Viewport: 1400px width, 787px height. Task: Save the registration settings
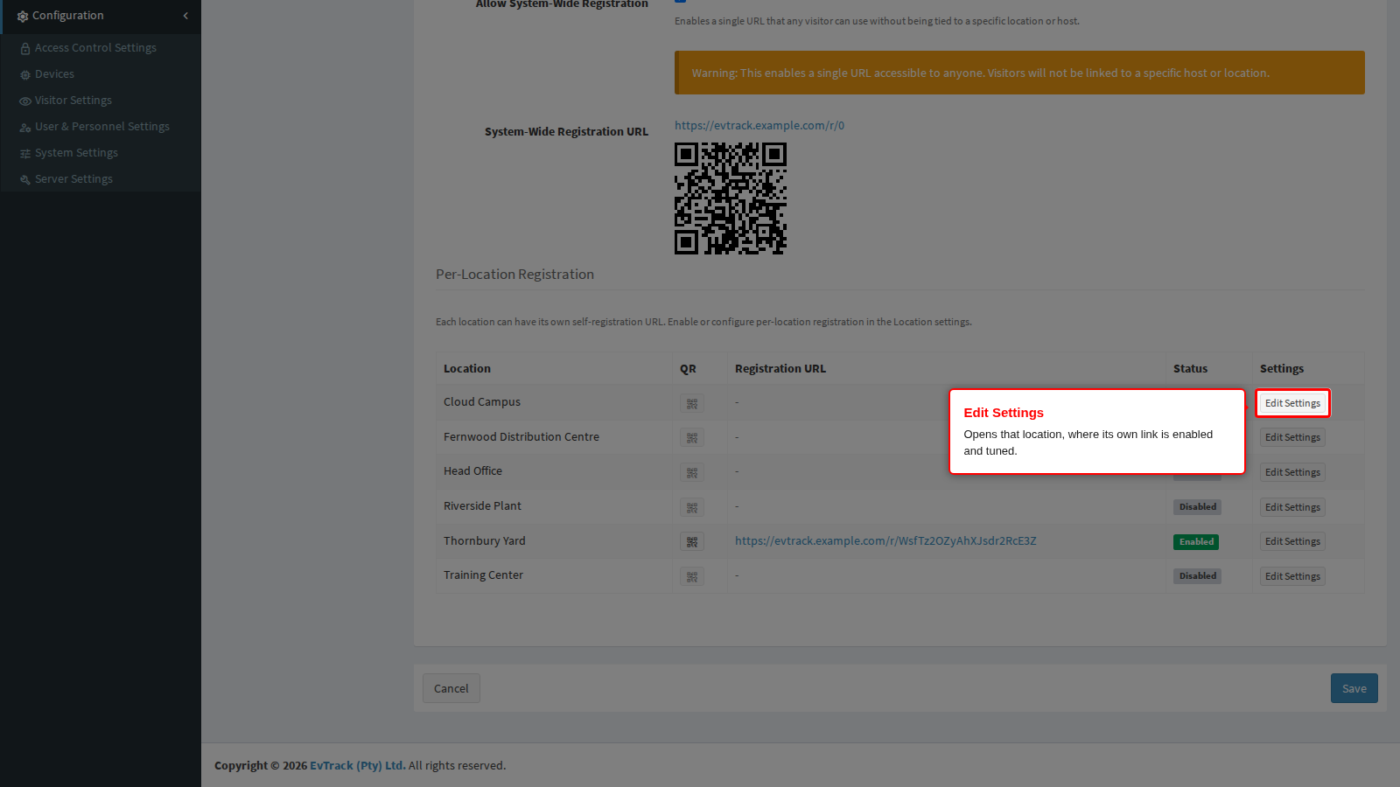tap(1354, 688)
